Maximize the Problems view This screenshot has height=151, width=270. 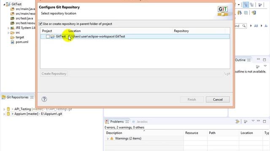pyautogui.click(x=265, y=121)
